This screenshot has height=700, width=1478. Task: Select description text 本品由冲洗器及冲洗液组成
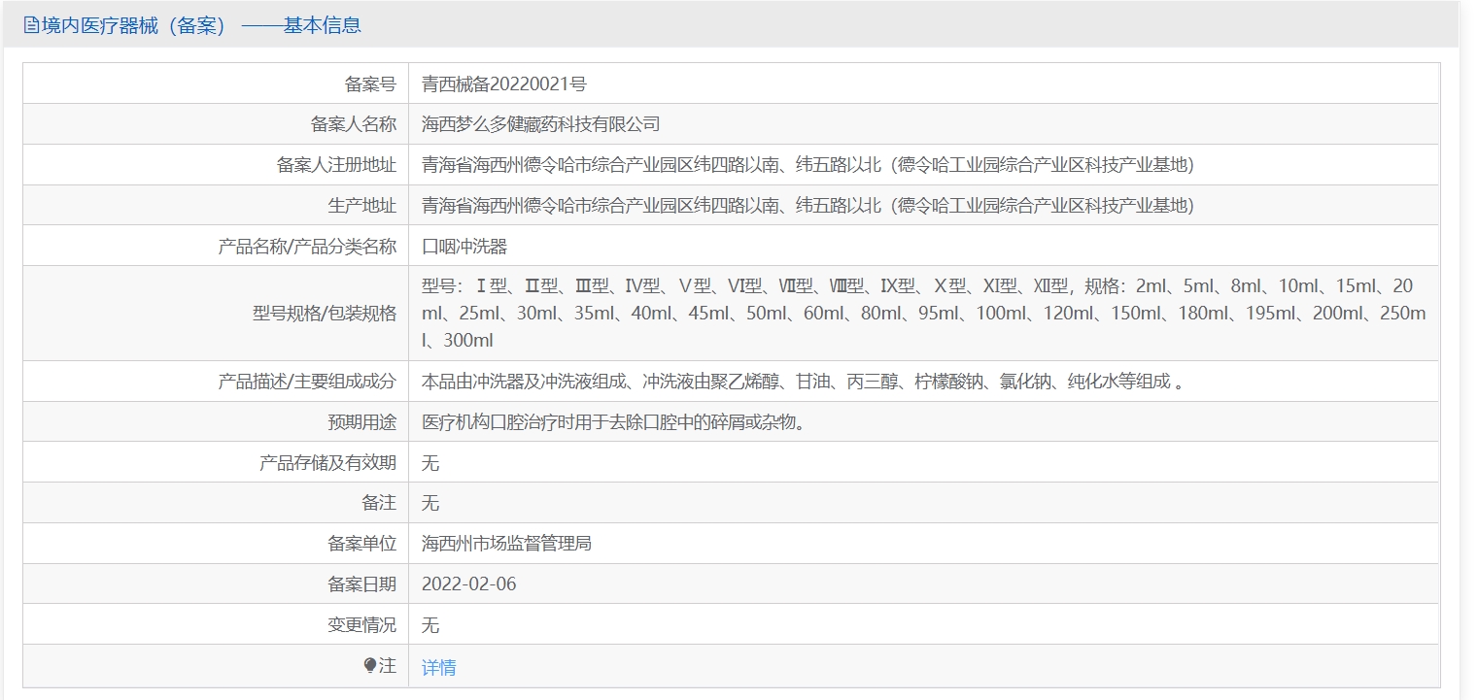tap(802, 382)
